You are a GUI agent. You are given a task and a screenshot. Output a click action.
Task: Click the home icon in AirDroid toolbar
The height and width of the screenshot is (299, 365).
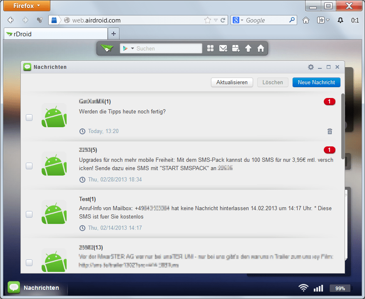[x=261, y=48]
